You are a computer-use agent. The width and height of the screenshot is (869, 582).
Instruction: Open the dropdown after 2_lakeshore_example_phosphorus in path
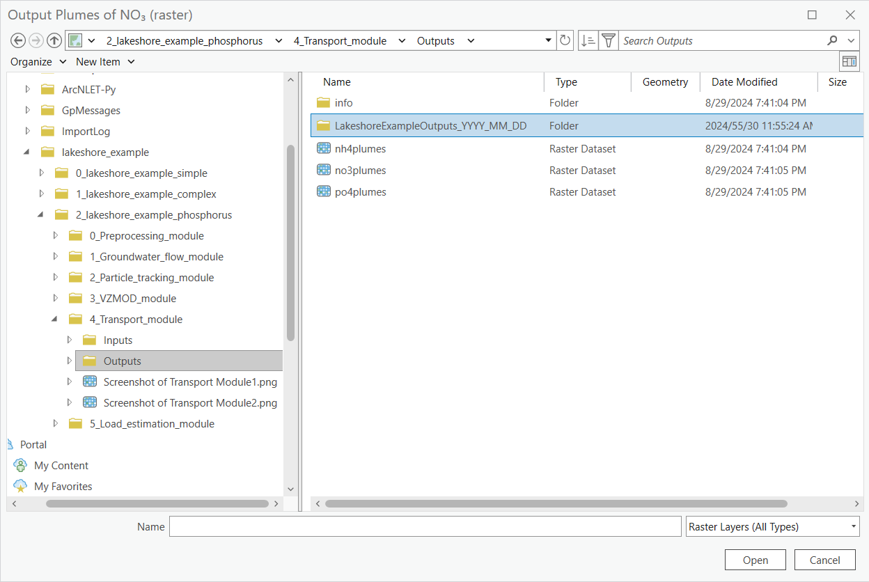[279, 40]
